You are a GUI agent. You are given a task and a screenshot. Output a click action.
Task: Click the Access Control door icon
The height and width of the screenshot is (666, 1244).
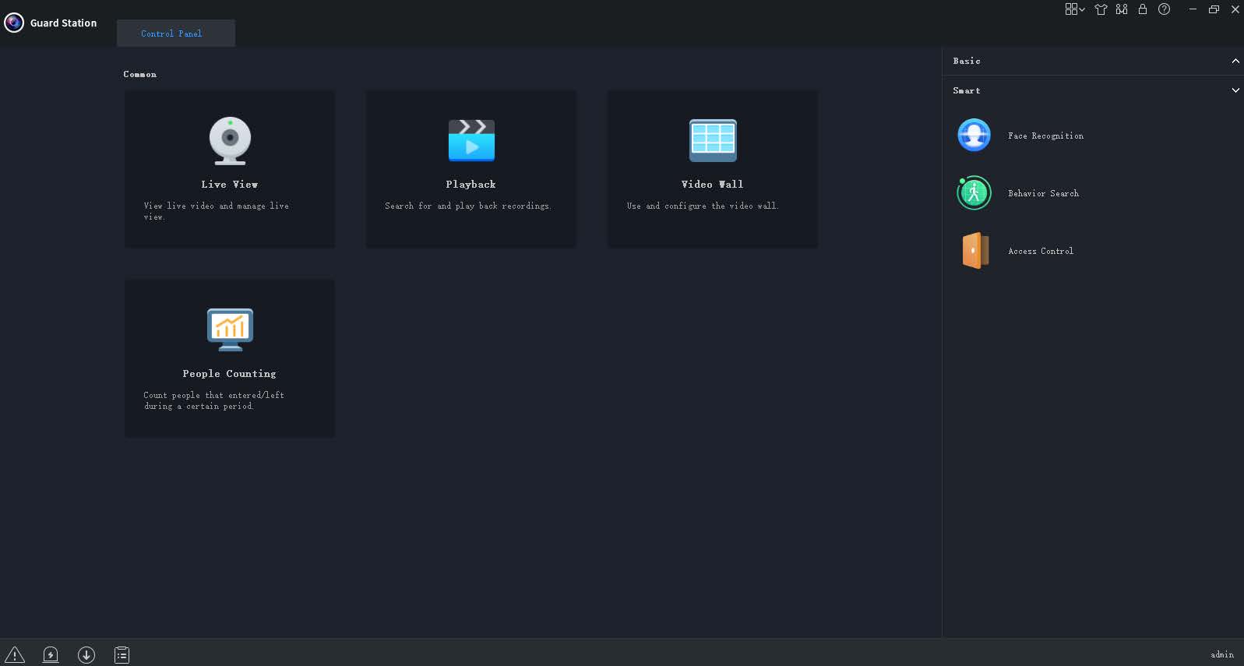(974, 251)
